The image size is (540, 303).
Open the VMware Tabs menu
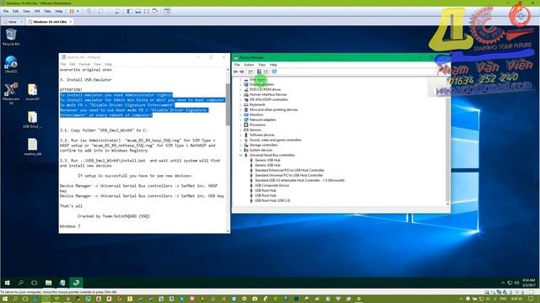pyautogui.click(x=47, y=11)
